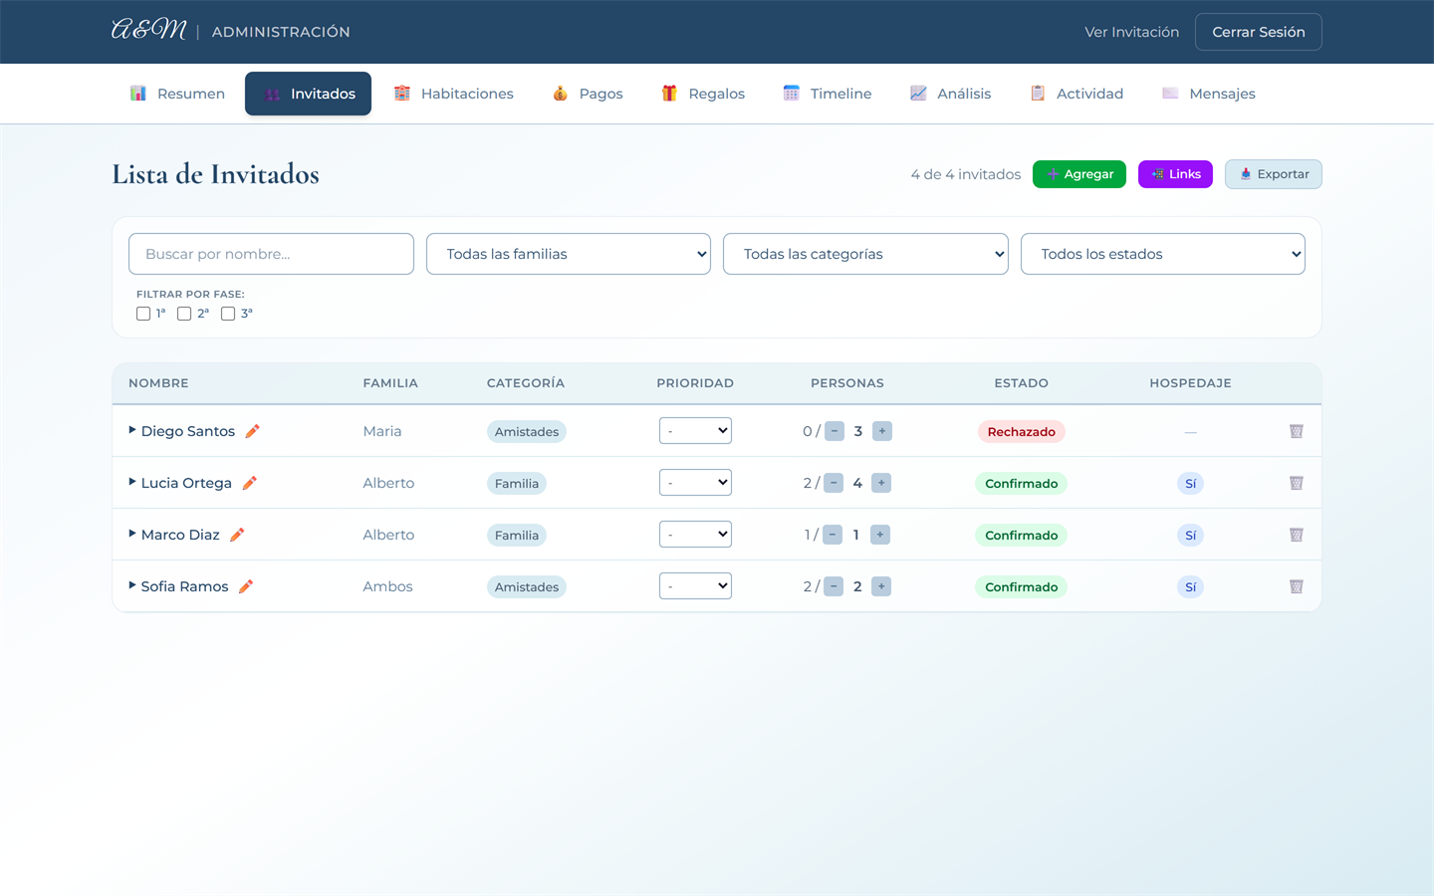The width and height of the screenshot is (1434, 896).
Task: Click the edit pencil for Marco Diaz
Action: click(x=237, y=535)
